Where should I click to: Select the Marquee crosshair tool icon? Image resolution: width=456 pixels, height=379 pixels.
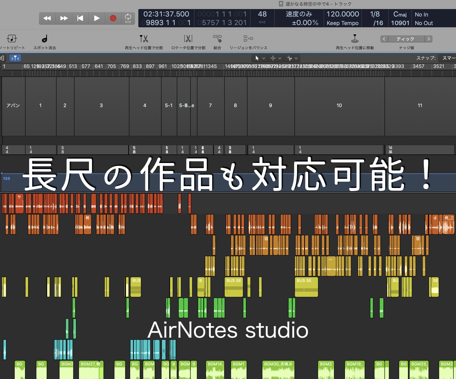coord(273,58)
